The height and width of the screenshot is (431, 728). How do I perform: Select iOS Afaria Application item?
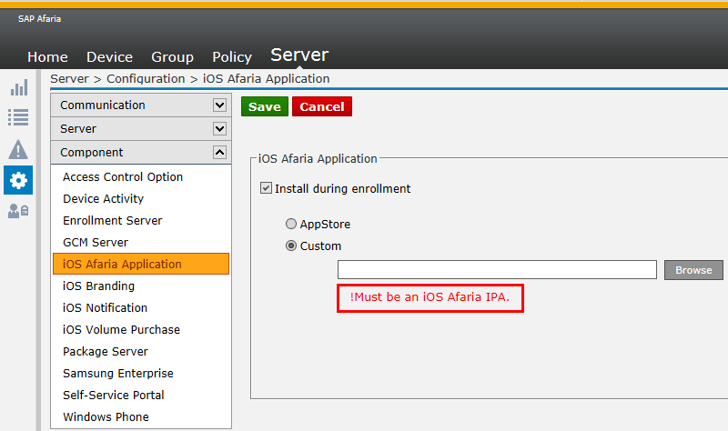141,264
